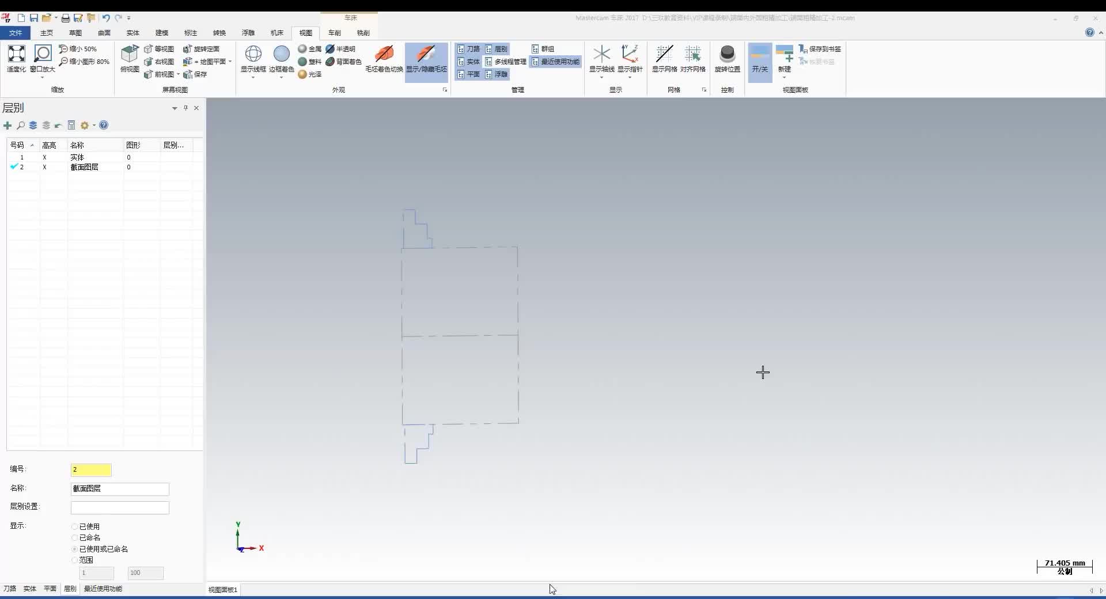Image resolution: width=1106 pixels, height=599 pixels.
Task: Switch to 曲面 surfaces ribbon tab
Action: [x=104, y=33]
